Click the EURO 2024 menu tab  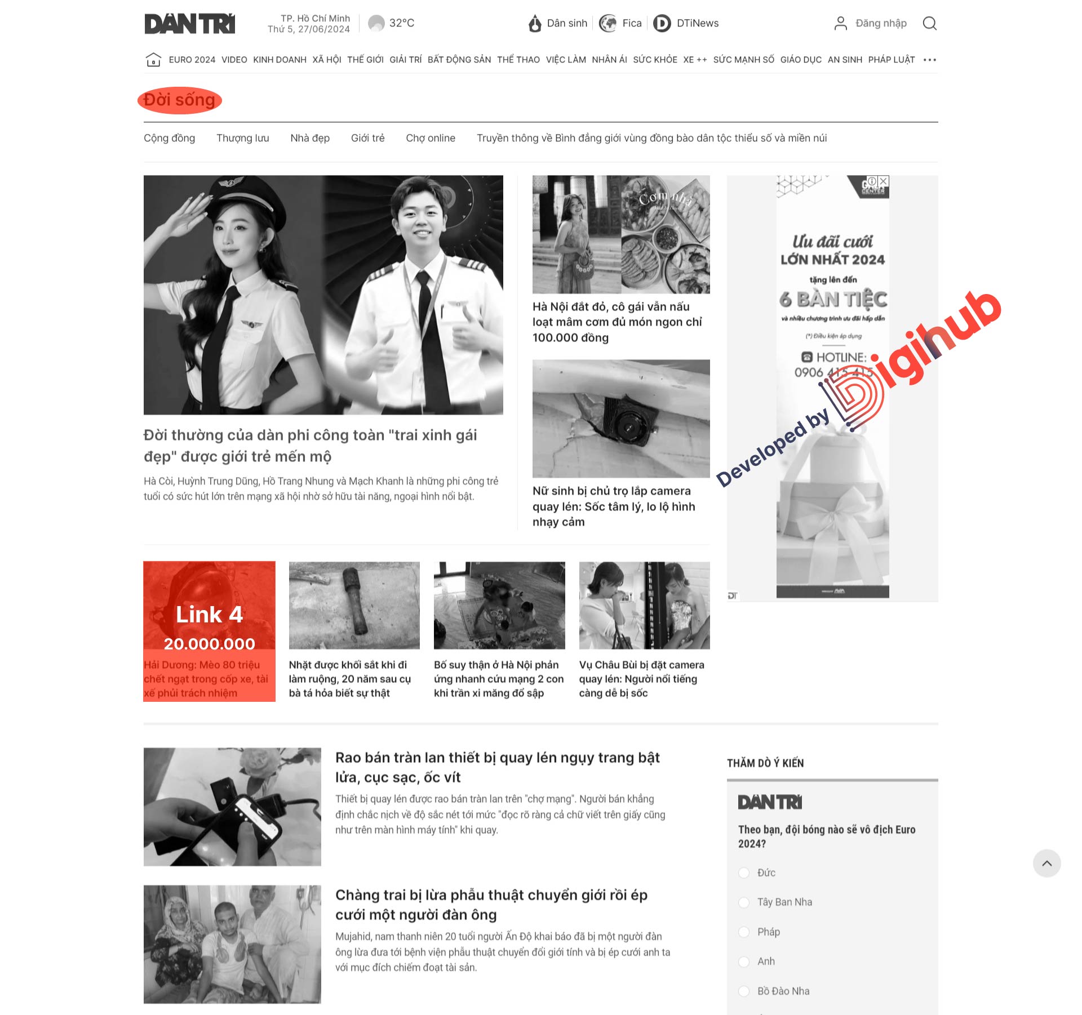coord(191,60)
